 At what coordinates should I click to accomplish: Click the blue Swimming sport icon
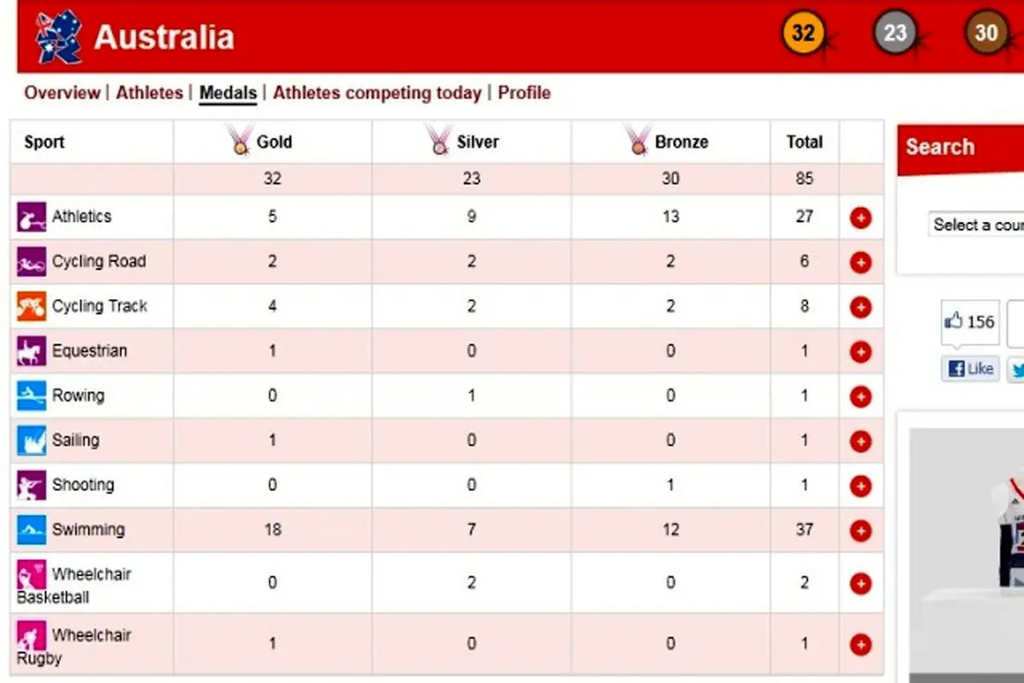coord(32,529)
